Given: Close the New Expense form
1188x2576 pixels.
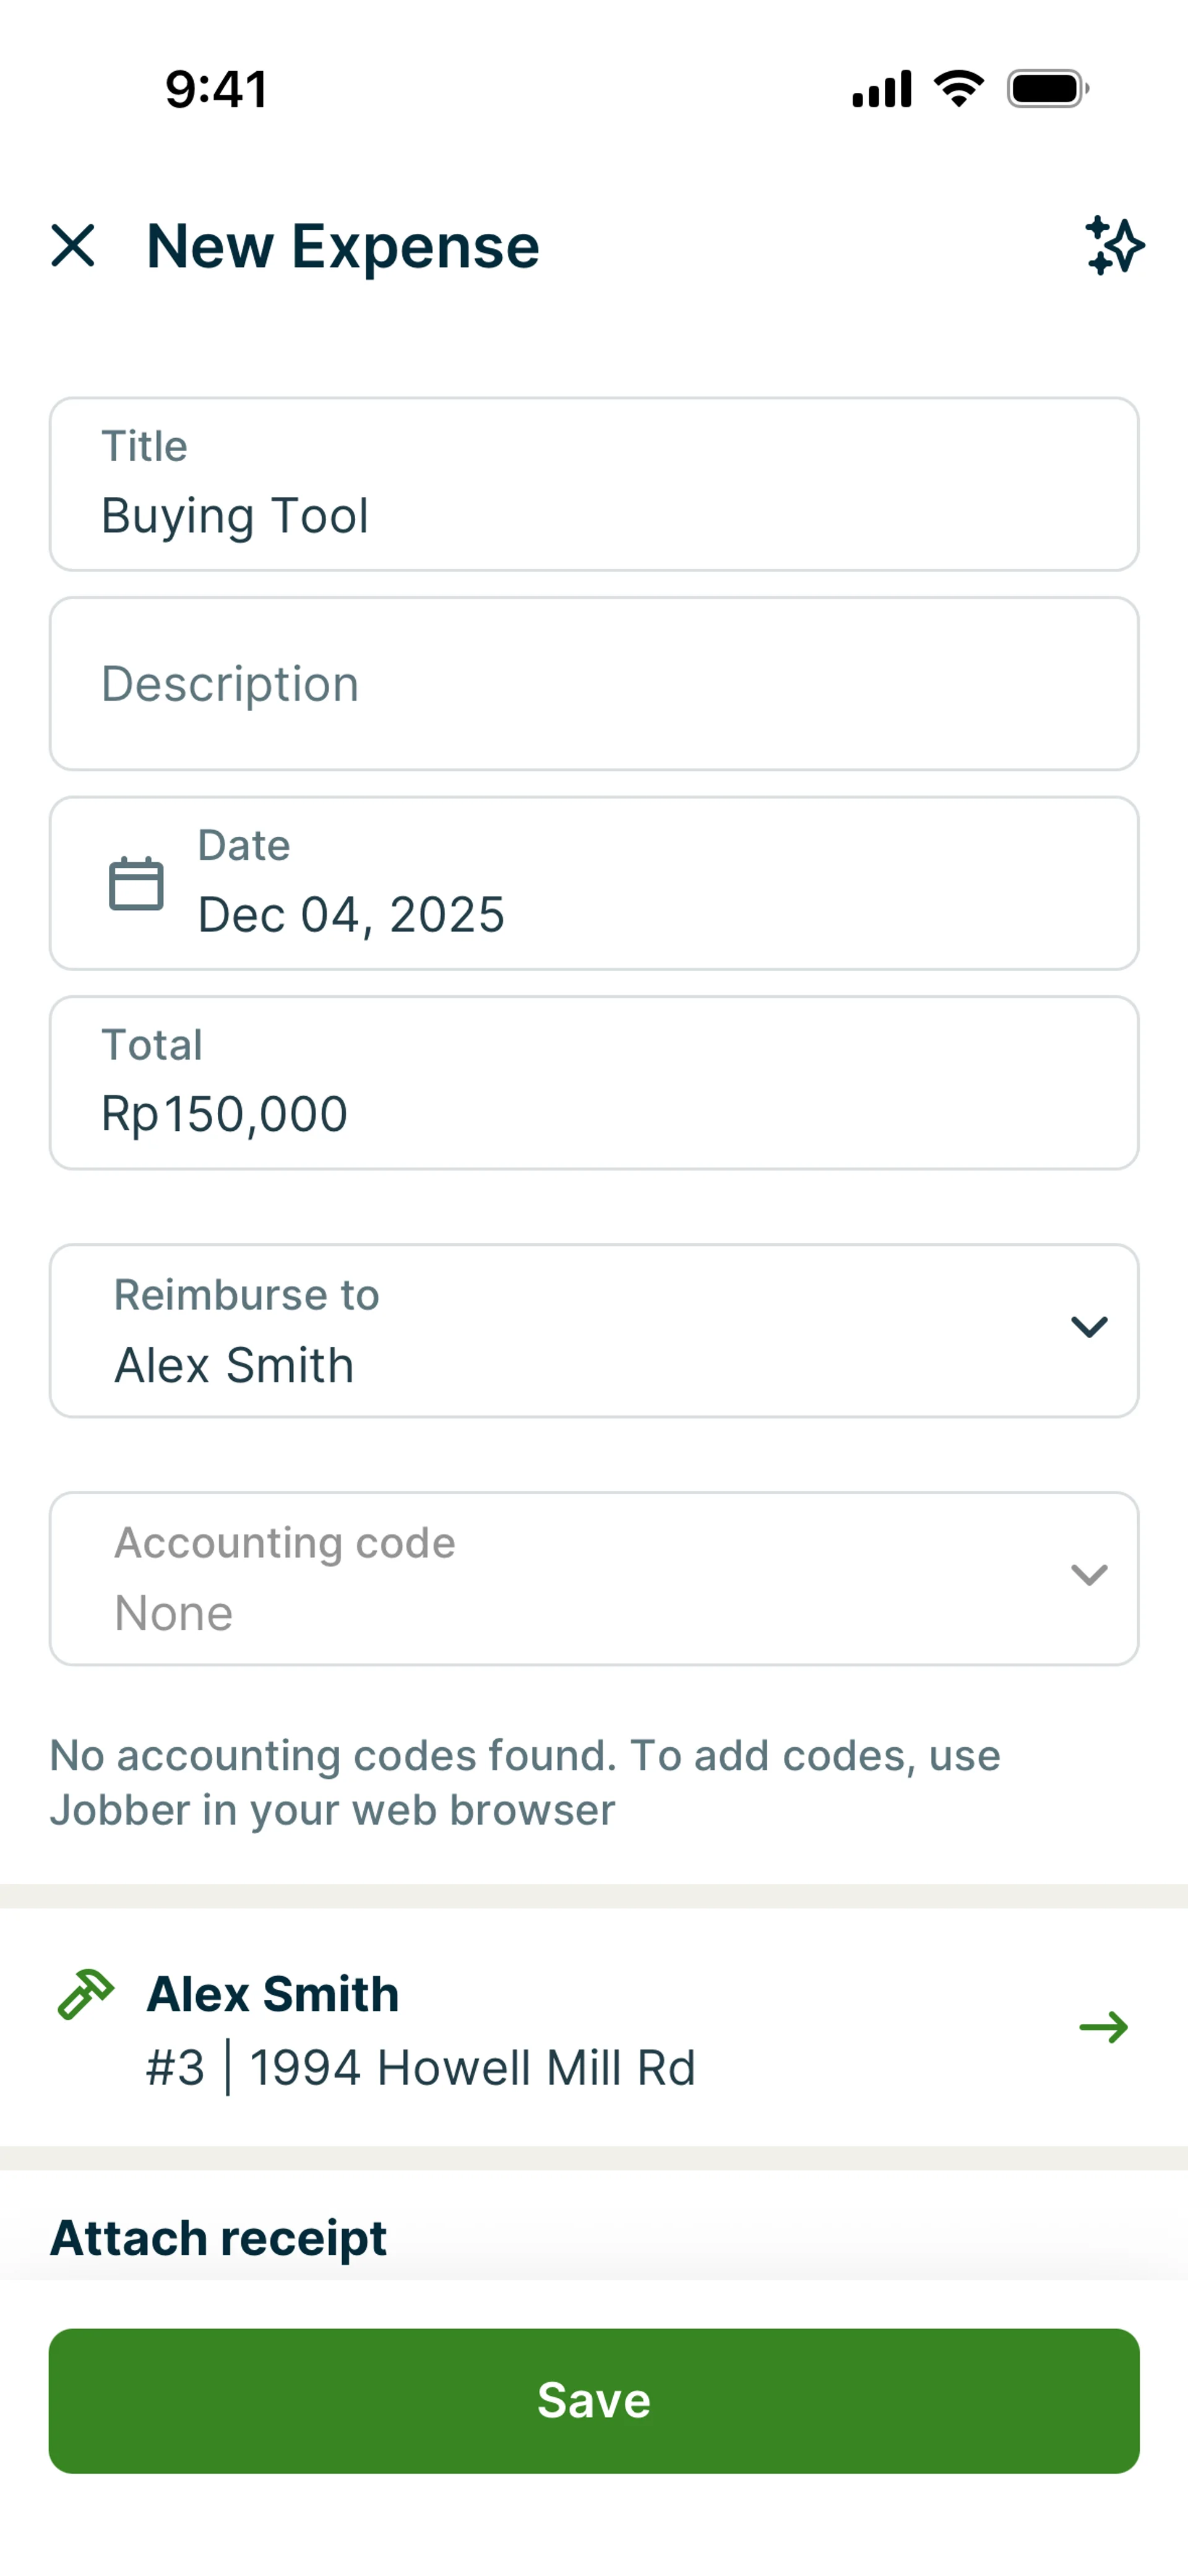Looking at the screenshot, I should (x=73, y=245).
